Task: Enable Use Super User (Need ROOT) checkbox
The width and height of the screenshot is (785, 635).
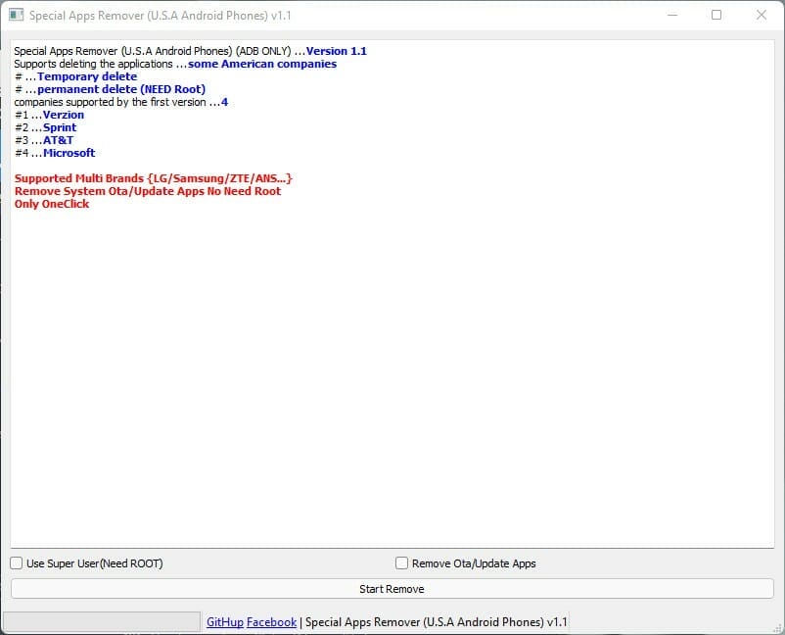Action: tap(17, 563)
